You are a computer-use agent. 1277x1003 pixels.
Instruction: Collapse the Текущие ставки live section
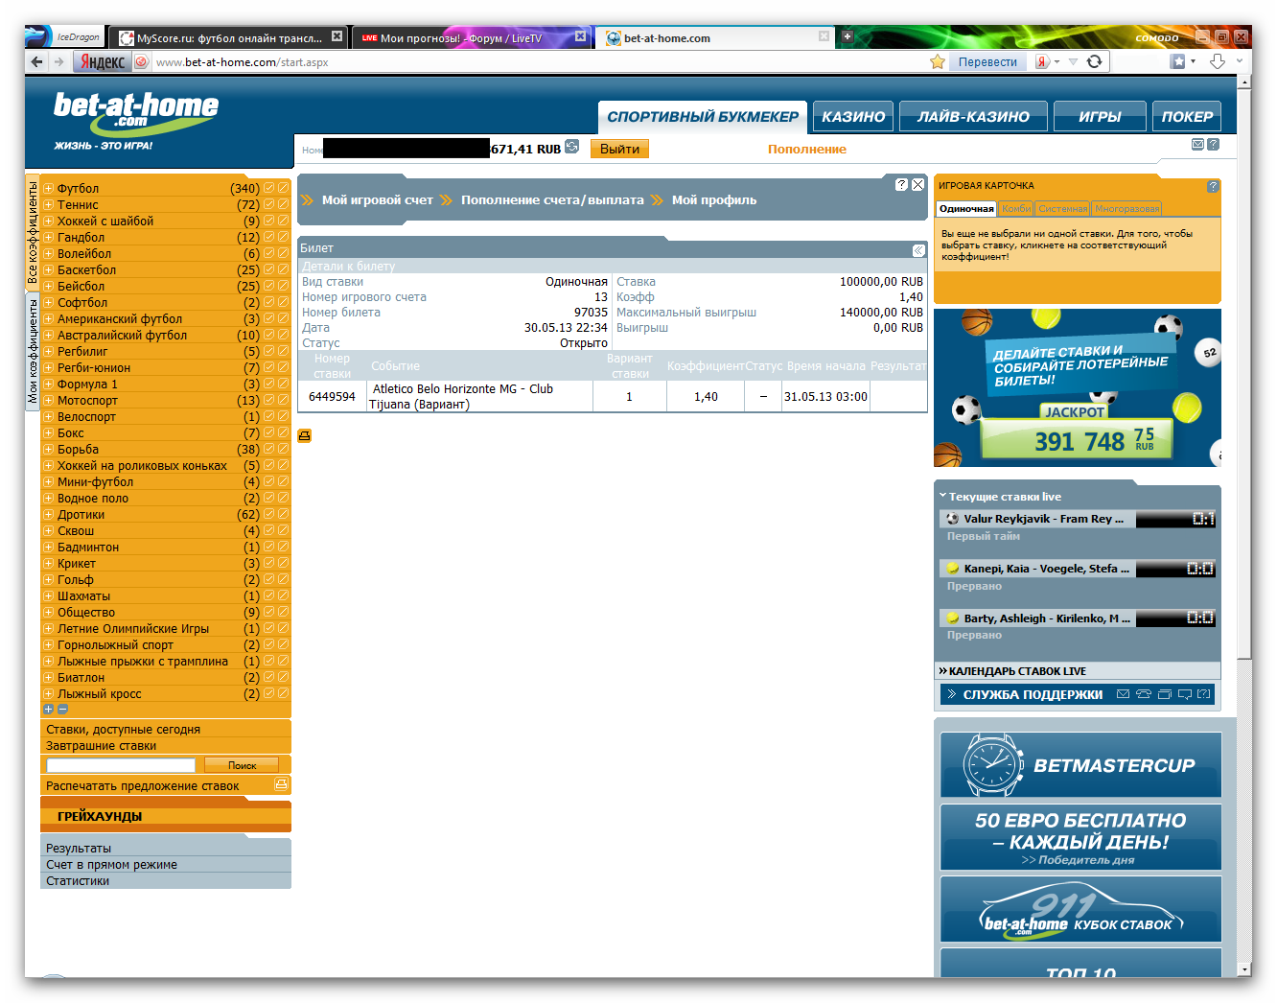pyautogui.click(x=942, y=496)
